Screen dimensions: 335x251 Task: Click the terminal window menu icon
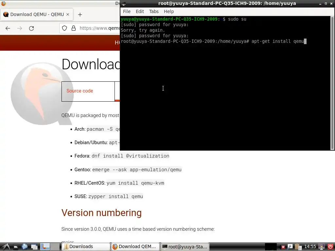(x=124, y=3)
